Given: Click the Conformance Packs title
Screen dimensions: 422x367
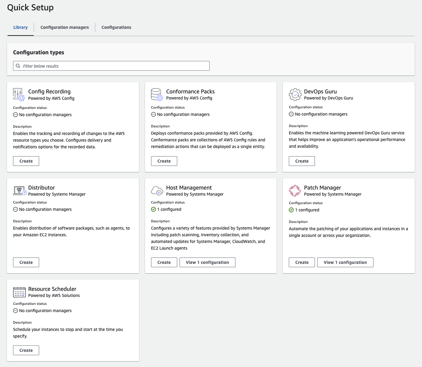Looking at the screenshot, I should pos(191,92).
